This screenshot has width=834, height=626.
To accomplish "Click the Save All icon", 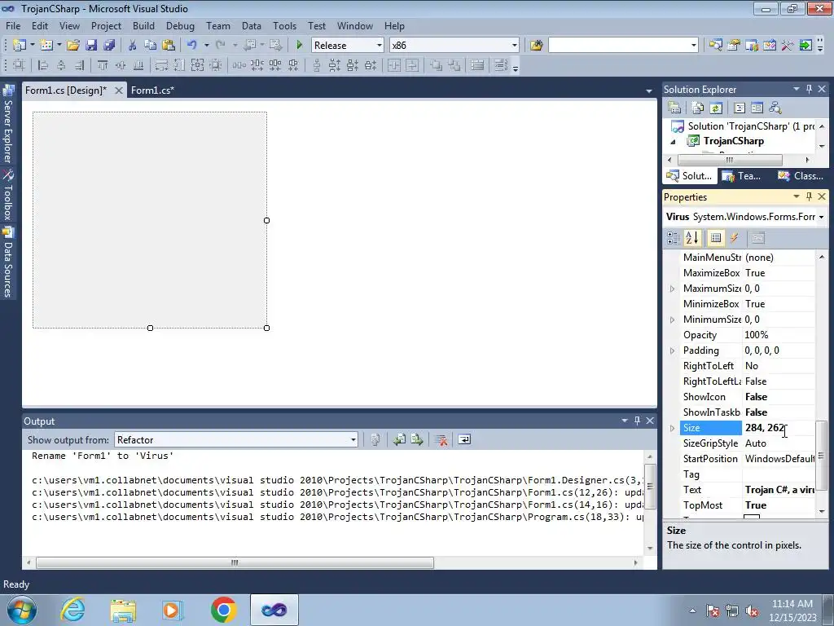I will 110,46.
